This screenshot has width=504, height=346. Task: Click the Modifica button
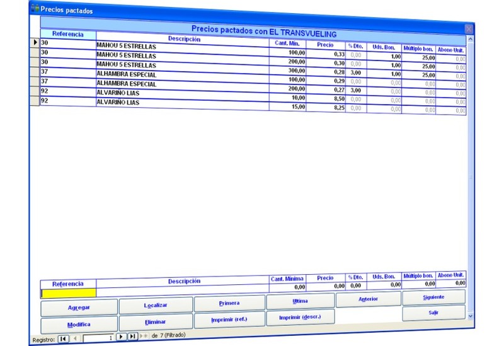coord(79,325)
